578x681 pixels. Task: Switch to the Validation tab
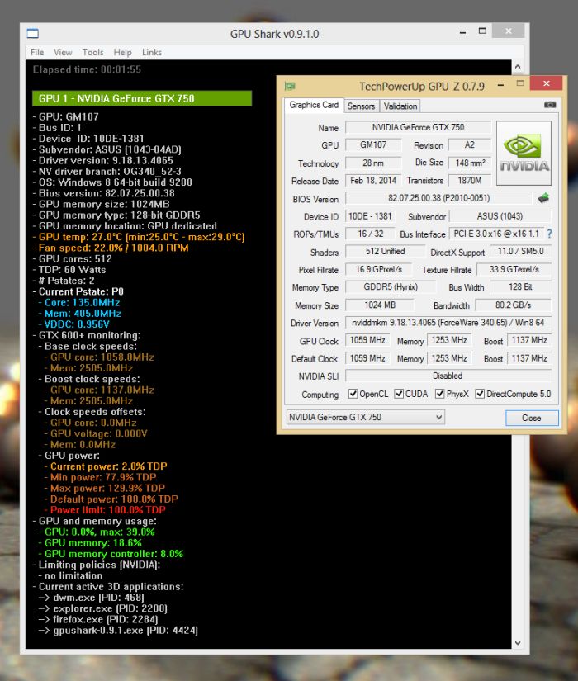pyautogui.click(x=400, y=106)
